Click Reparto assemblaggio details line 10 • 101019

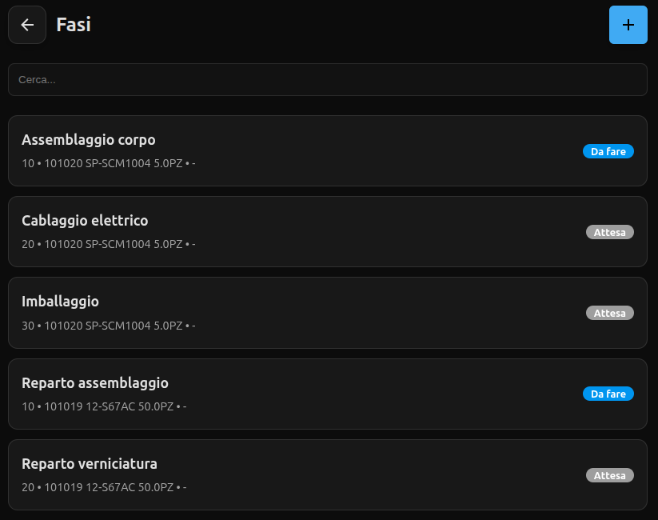(x=104, y=406)
